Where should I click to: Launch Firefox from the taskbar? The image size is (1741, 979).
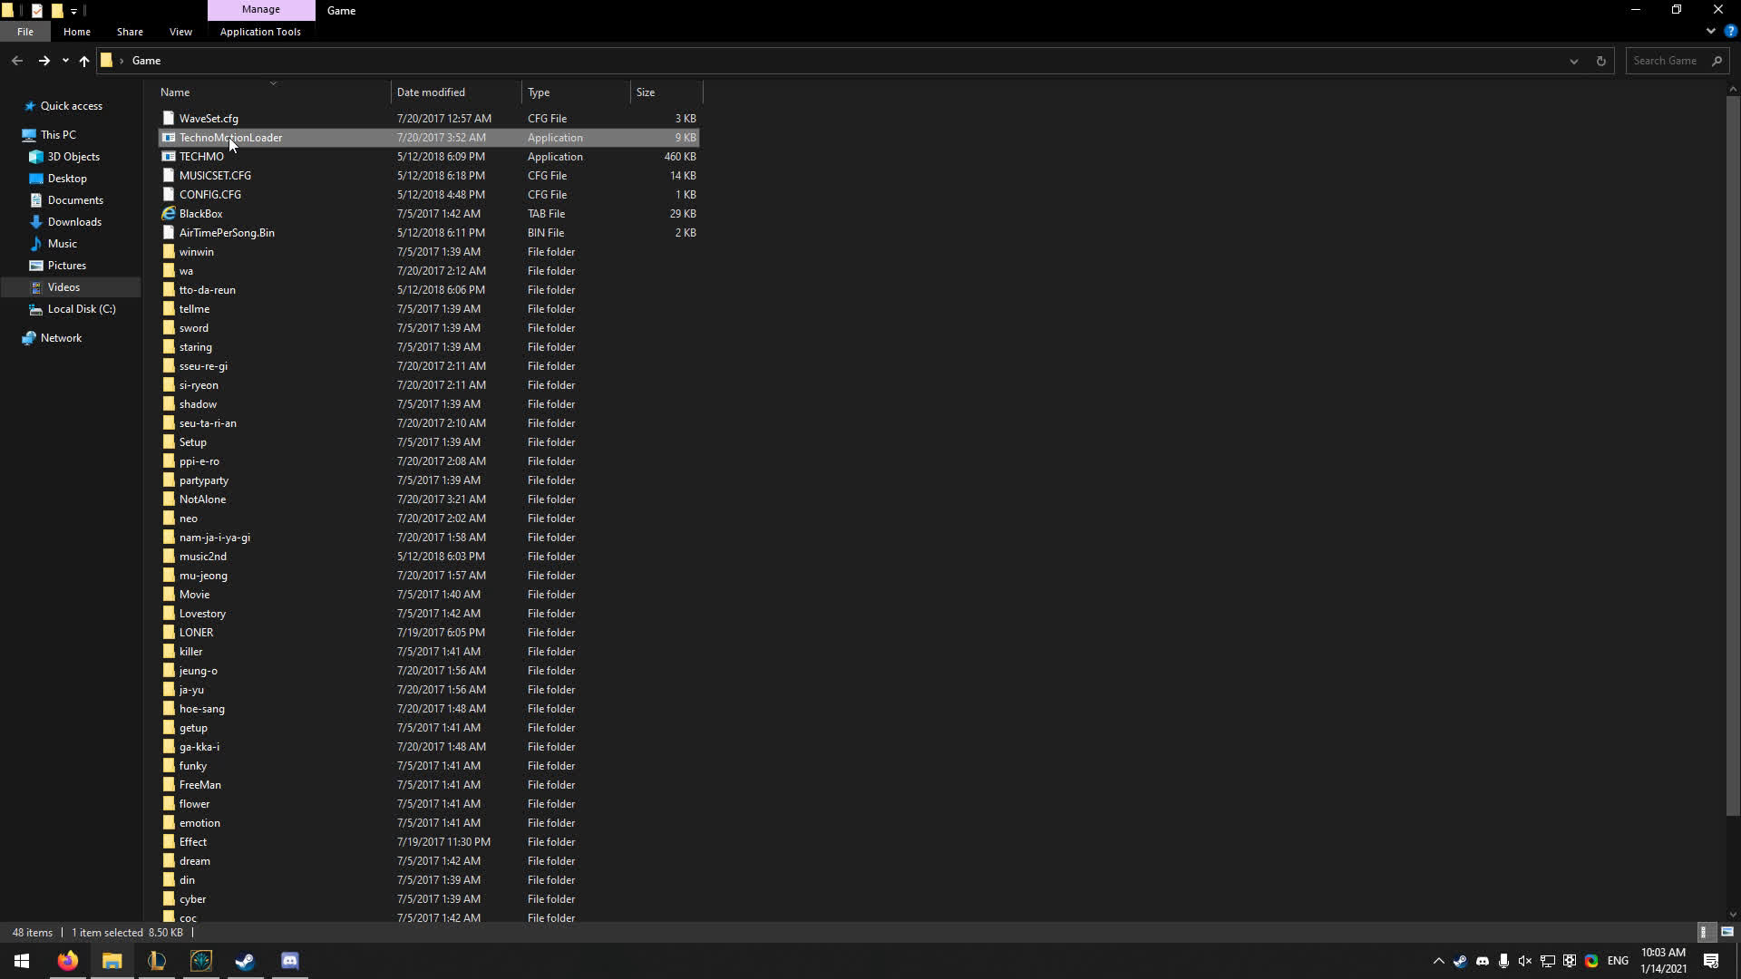68,961
